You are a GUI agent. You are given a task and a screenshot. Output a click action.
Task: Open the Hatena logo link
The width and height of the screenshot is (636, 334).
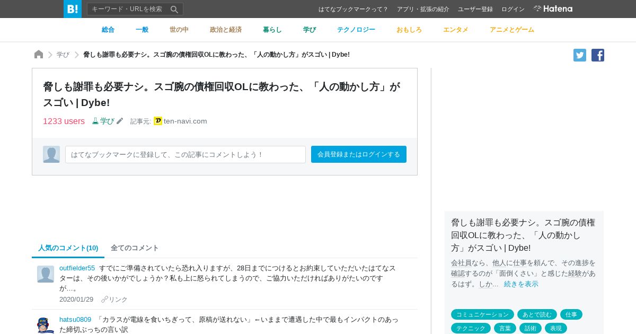(x=553, y=8)
